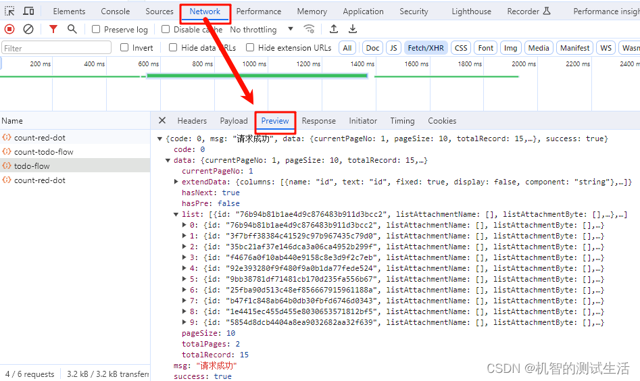Screen dimensions: 640x381
Task: Open network conditions wifi icon
Action: (309, 29)
